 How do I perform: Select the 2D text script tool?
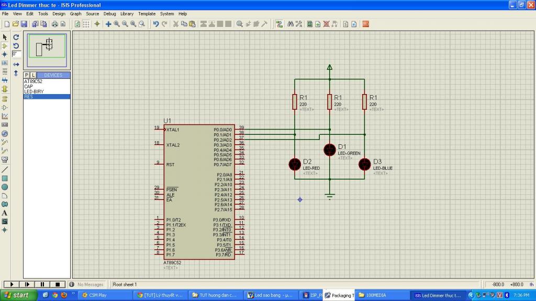pyautogui.click(x=5, y=213)
